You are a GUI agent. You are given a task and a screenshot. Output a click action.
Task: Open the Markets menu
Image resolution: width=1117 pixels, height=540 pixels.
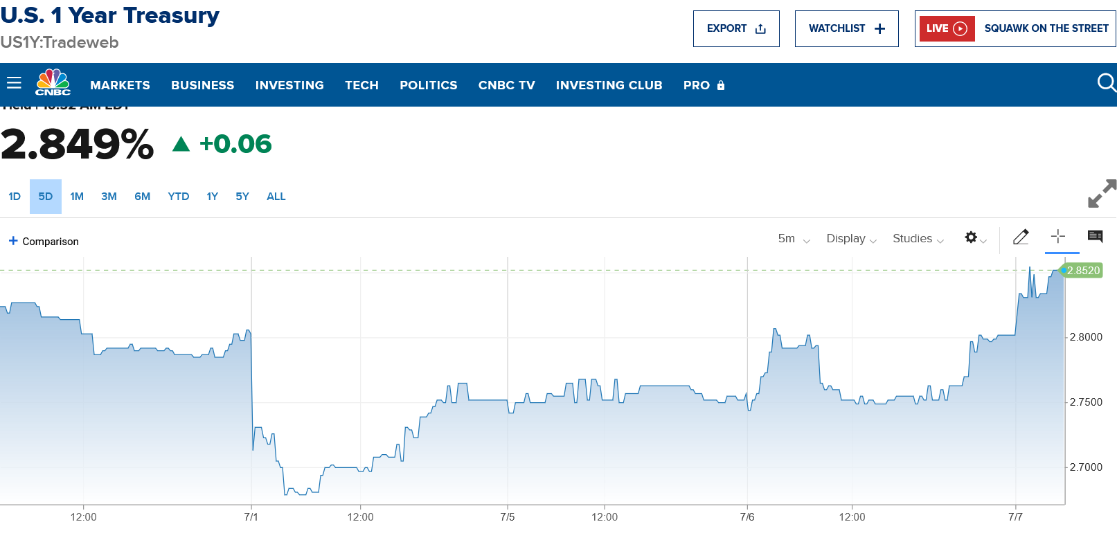120,85
